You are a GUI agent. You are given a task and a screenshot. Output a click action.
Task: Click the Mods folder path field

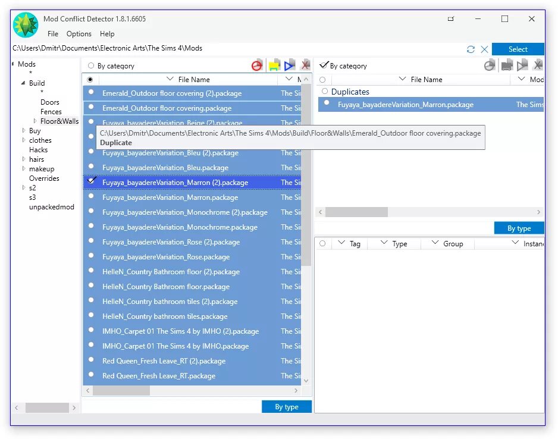239,48
